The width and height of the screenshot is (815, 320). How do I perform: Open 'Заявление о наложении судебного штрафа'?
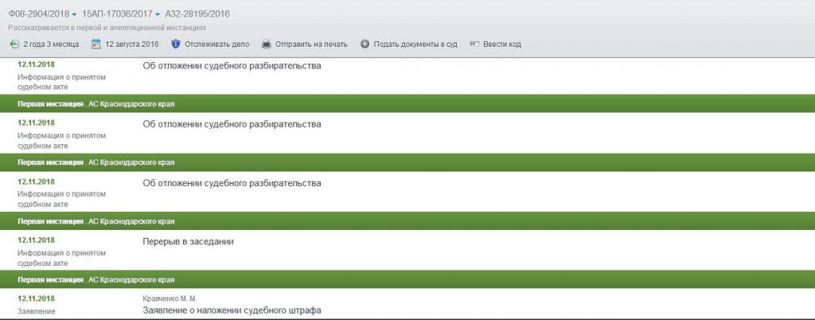[x=232, y=310]
